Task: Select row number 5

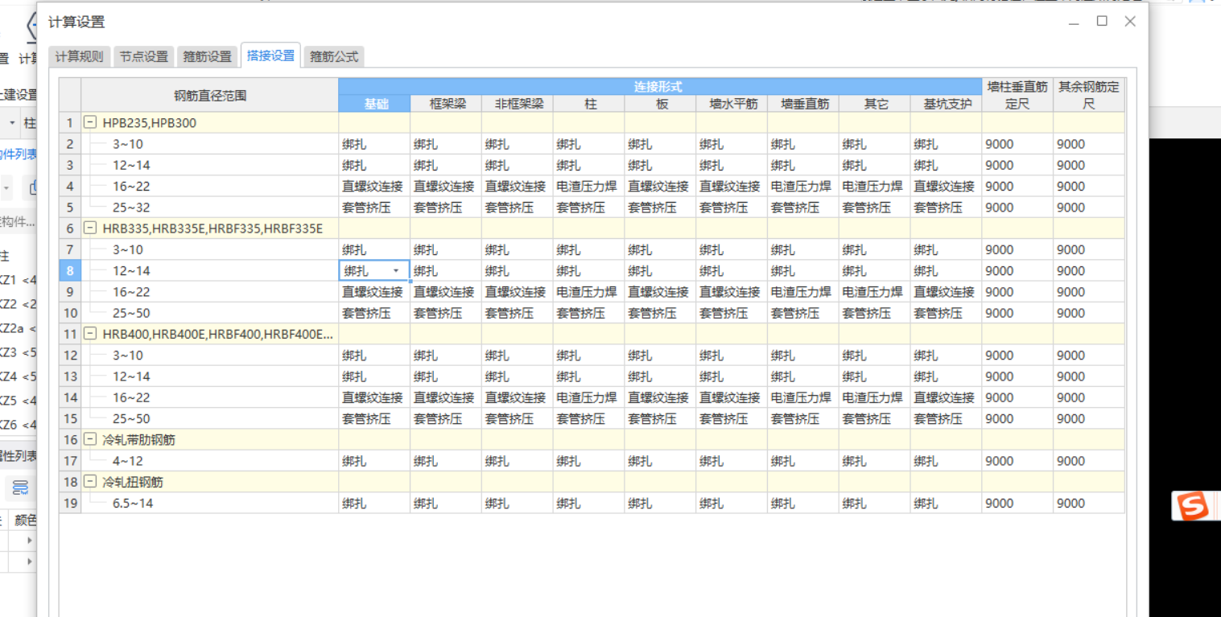Action: click(70, 208)
